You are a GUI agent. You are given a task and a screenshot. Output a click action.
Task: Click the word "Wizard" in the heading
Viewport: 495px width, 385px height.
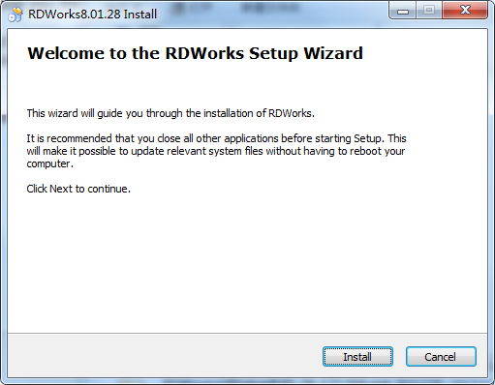pos(333,53)
